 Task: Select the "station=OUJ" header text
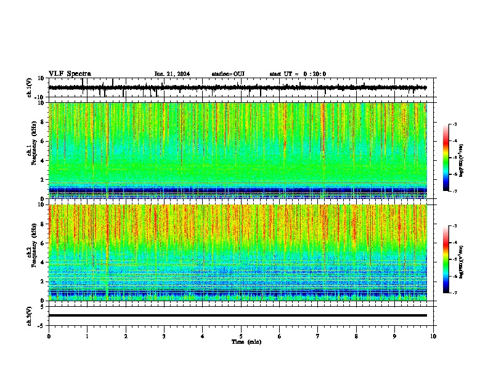tap(228, 74)
